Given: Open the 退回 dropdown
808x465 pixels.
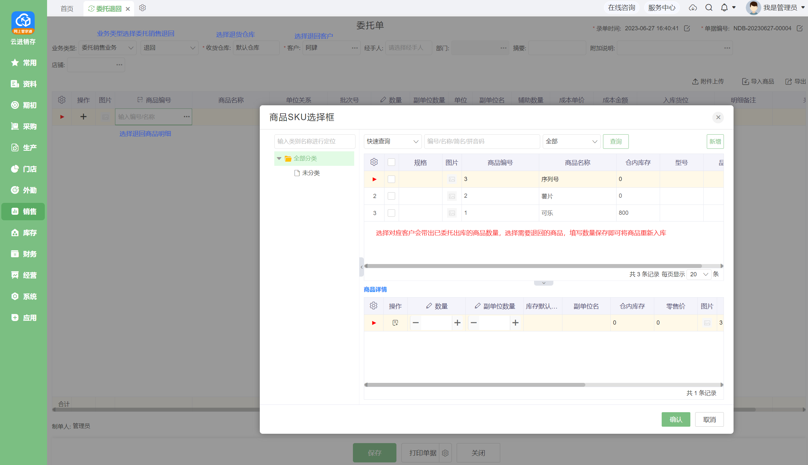Looking at the screenshot, I should 169,48.
